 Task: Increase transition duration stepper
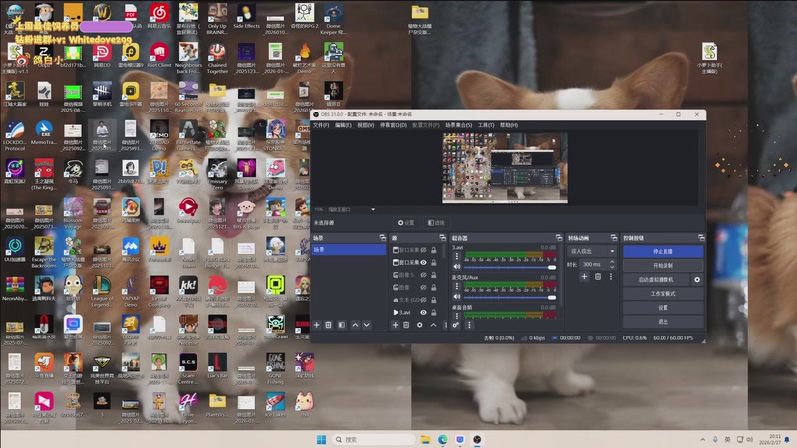coord(612,262)
